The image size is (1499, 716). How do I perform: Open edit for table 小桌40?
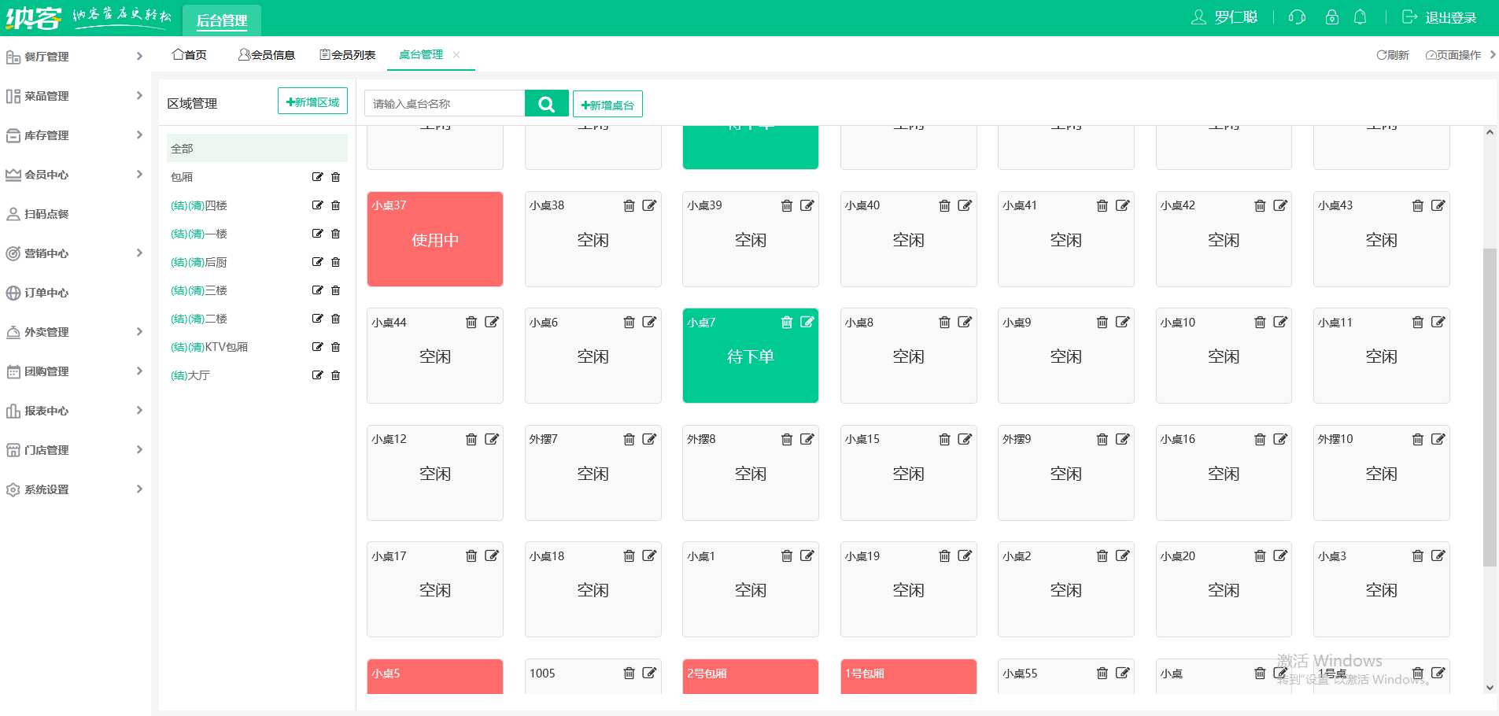tap(965, 205)
